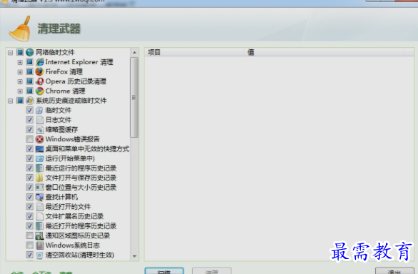This screenshot has width=418, height=274.
Task: Click the broom logo of 清理武器
Action: pos(20,29)
